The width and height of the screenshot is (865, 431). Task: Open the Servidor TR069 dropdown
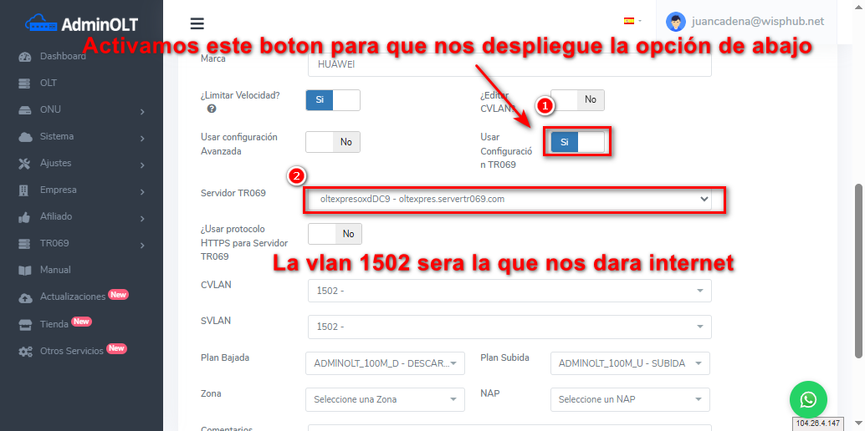pos(514,200)
